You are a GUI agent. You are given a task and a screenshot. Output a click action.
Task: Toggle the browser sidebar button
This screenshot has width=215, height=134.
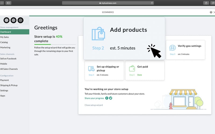8,3
